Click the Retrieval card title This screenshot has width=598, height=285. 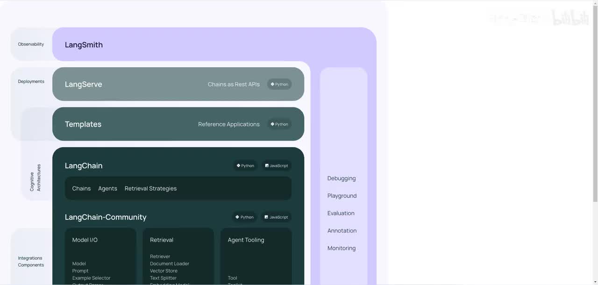(162, 240)
